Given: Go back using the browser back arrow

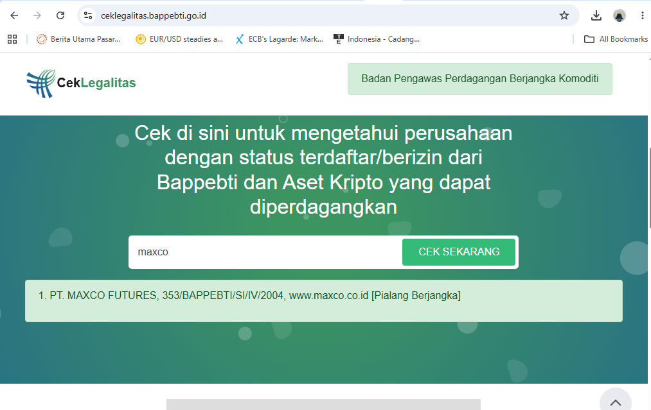Looking at the screenshot, I should click(x=14, y=16).
